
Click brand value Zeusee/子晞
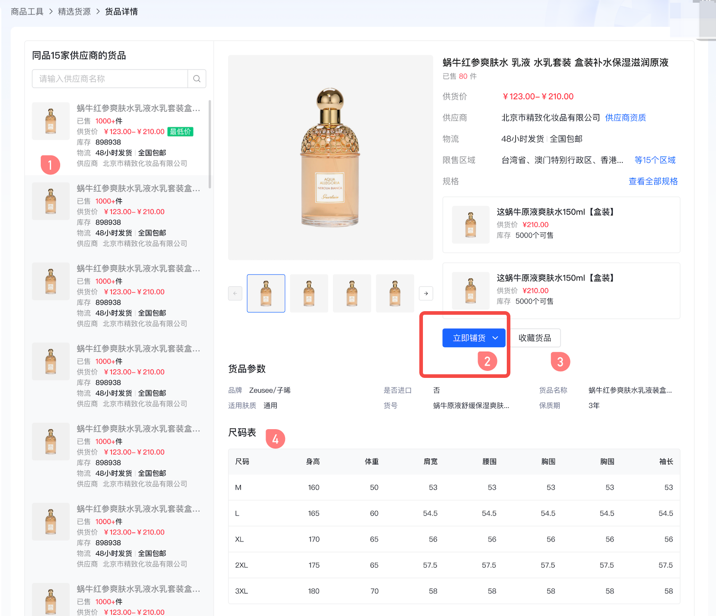[270, 391]
